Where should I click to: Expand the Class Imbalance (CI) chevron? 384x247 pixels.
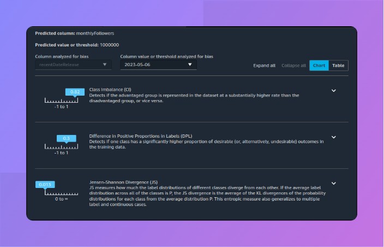[334, 91]
